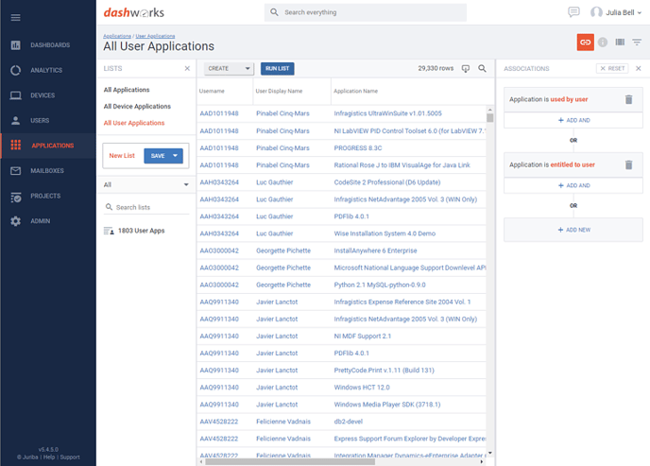
Task: Click the Search everything field
Action: pos(366,12)
